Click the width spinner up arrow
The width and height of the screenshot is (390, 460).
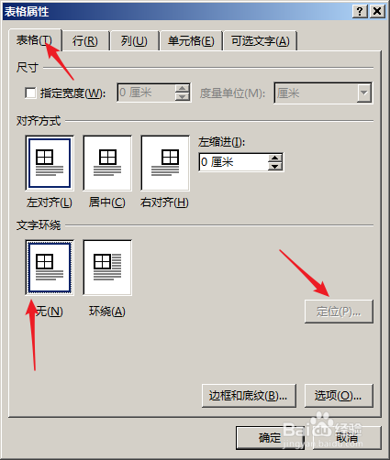182,89
